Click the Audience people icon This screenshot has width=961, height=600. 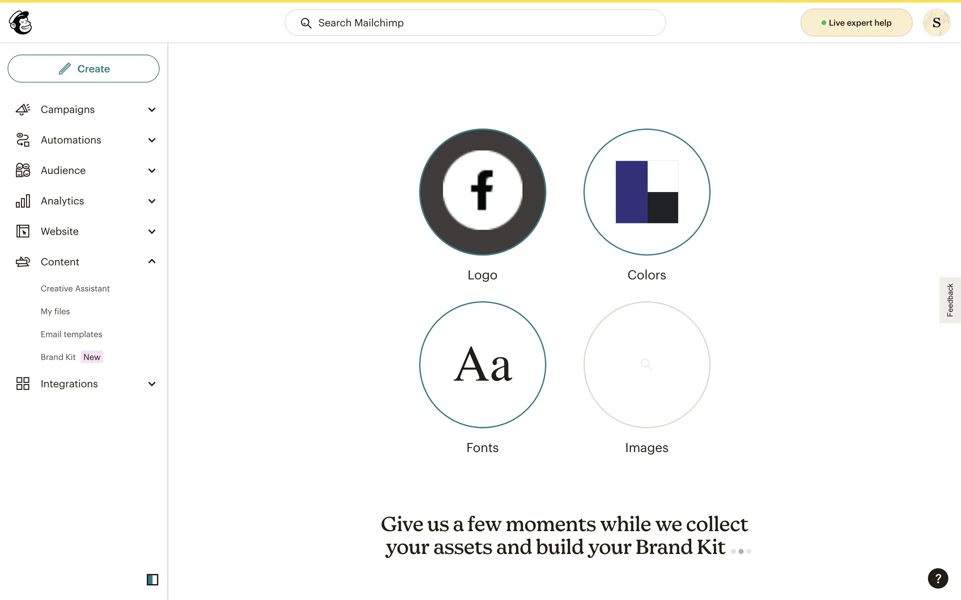point(23,170)
